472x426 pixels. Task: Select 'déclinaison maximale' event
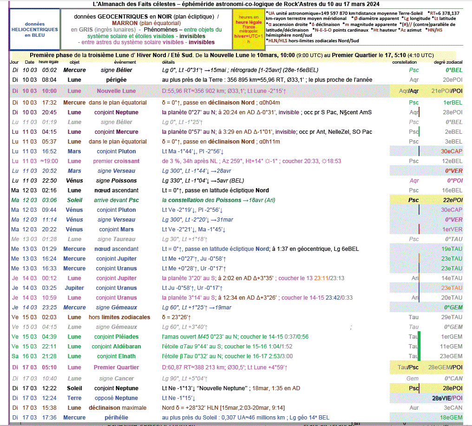point(118,408)
